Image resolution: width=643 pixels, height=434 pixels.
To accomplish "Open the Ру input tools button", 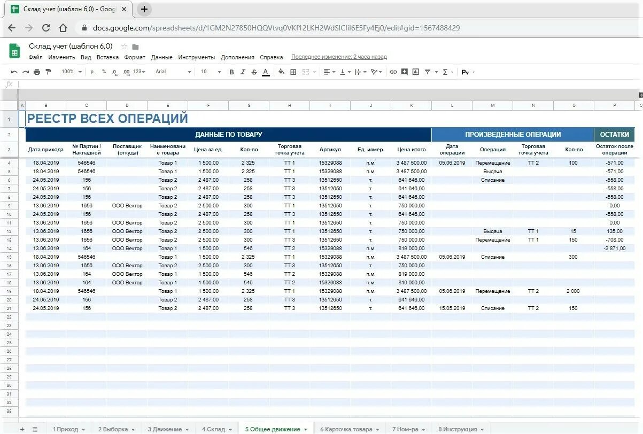I will pyautogui.click(x=468, y=72).
